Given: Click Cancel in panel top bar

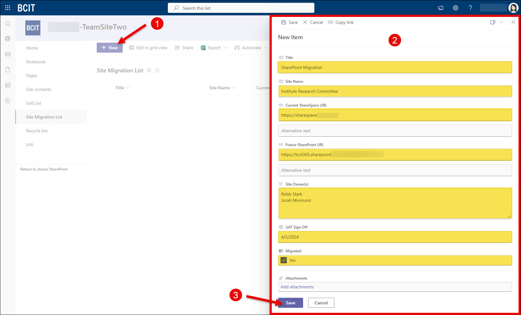Looking at the screenshot, I should (313, 22).
